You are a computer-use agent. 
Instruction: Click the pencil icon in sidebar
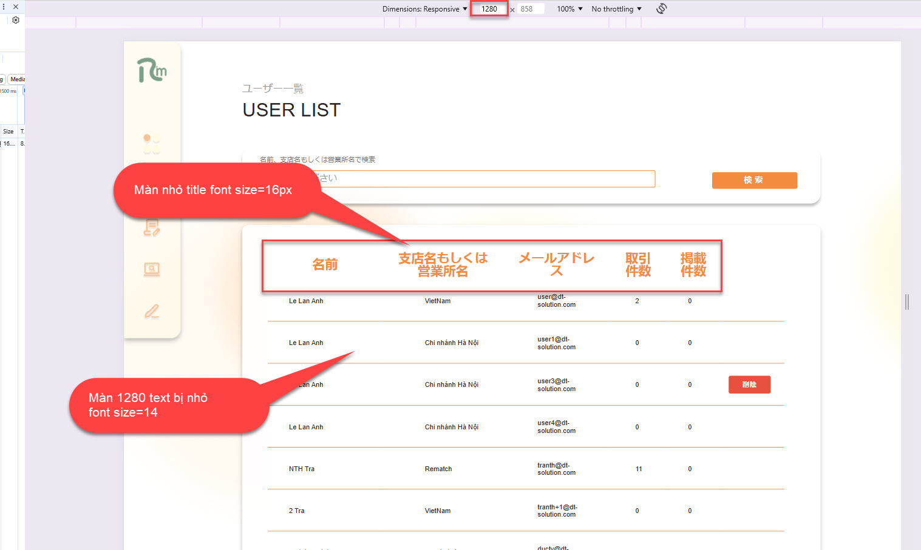152,312
